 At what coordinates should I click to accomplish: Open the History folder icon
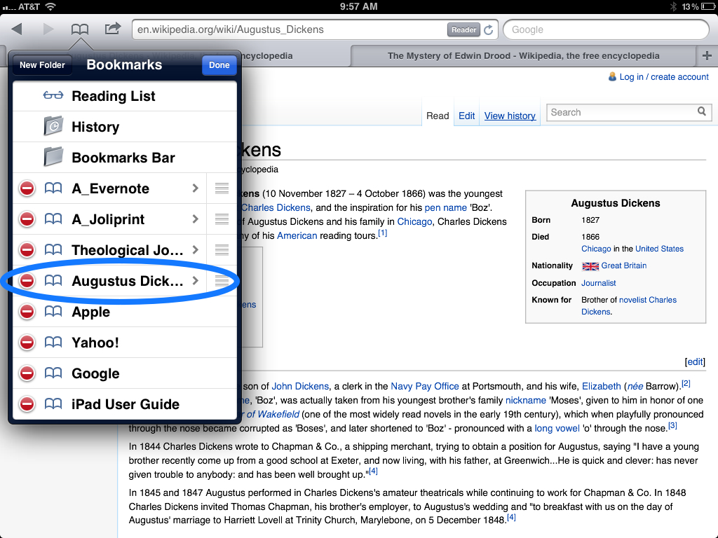[53, 127]
